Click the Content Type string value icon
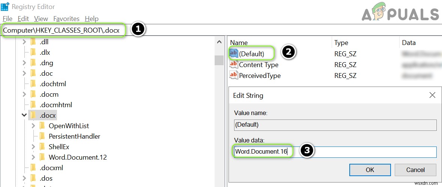This screenshot has width=442, height=187. (234, 64)
